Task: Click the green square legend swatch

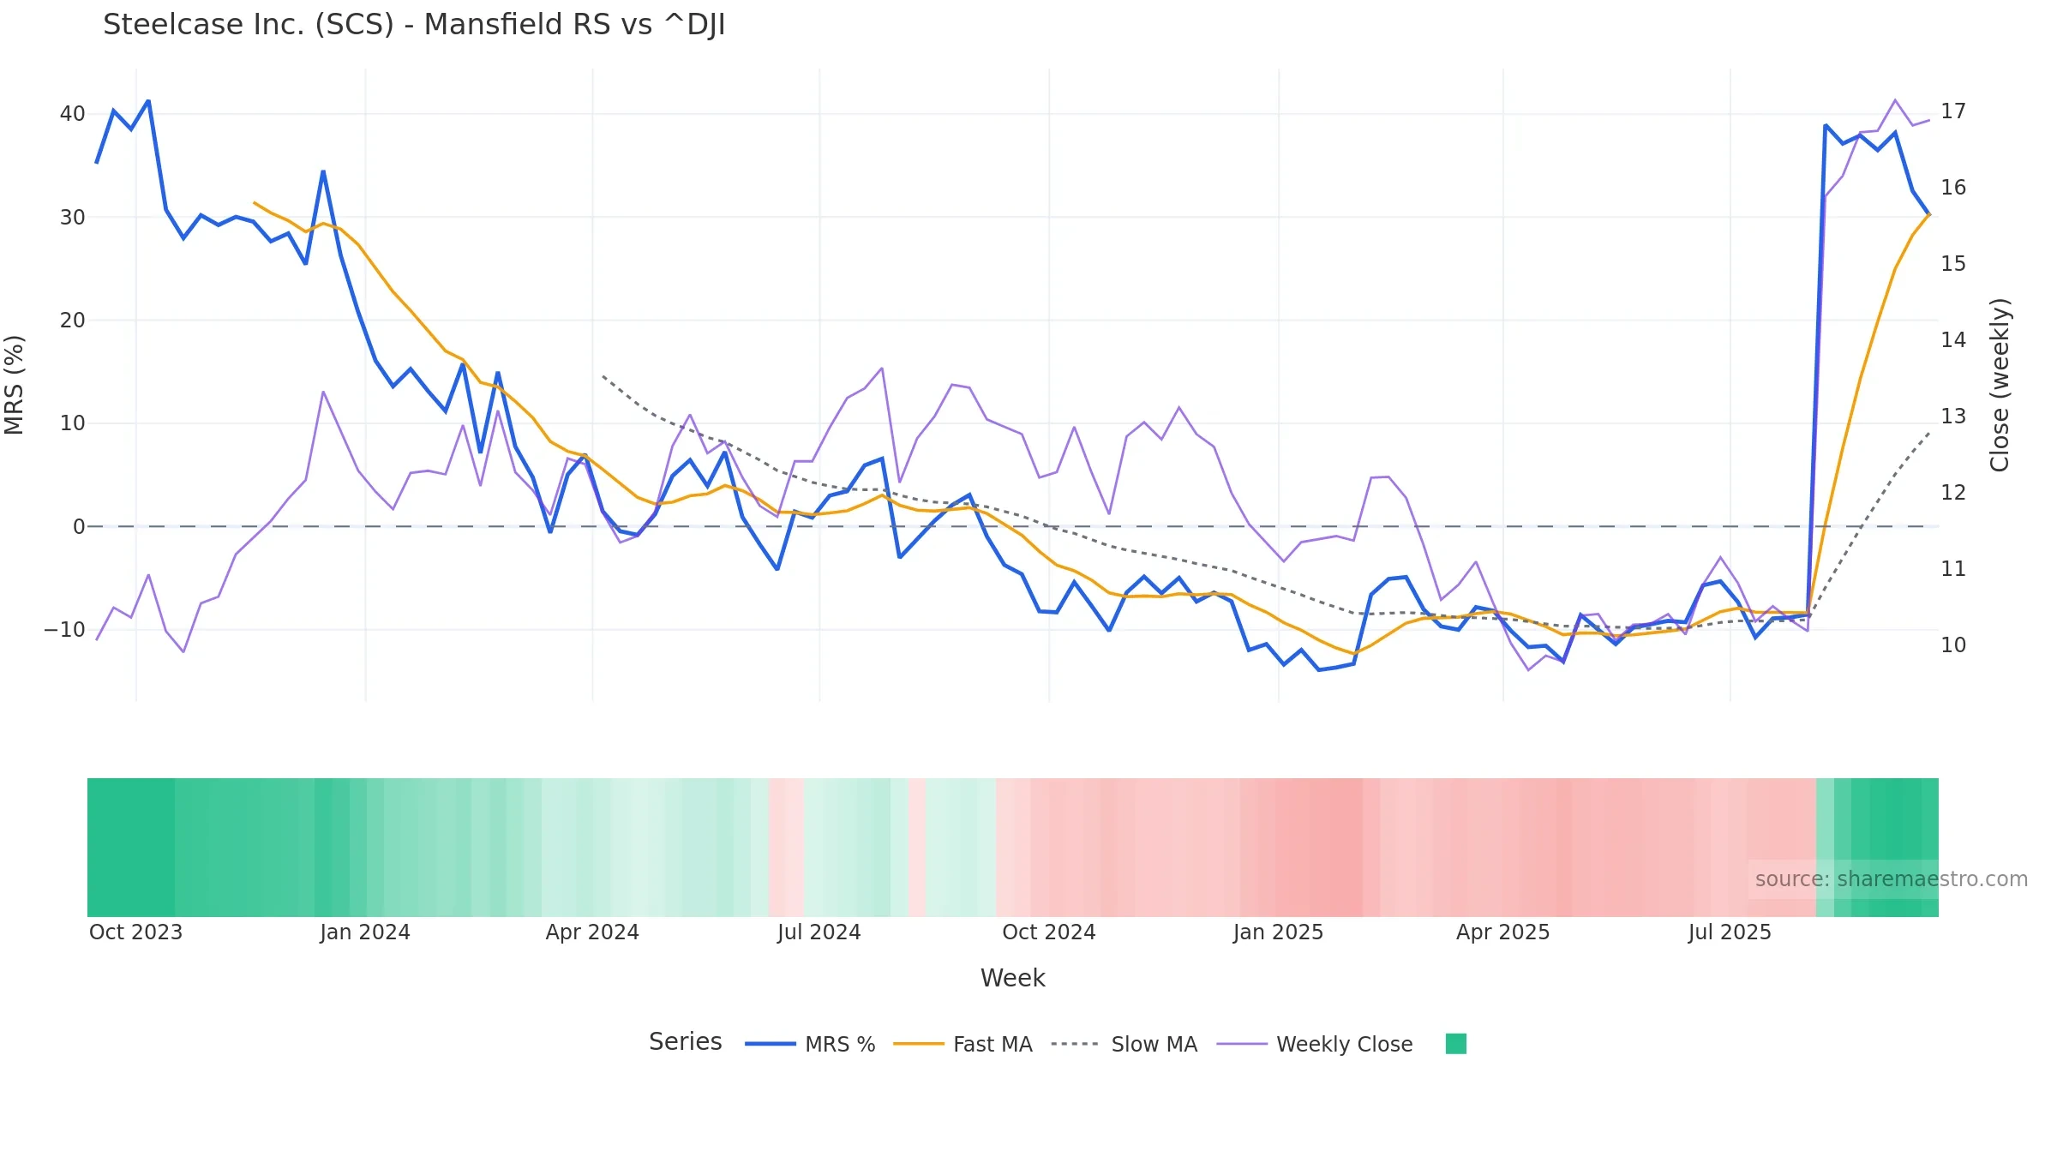Action: tap(1455, 1044)
